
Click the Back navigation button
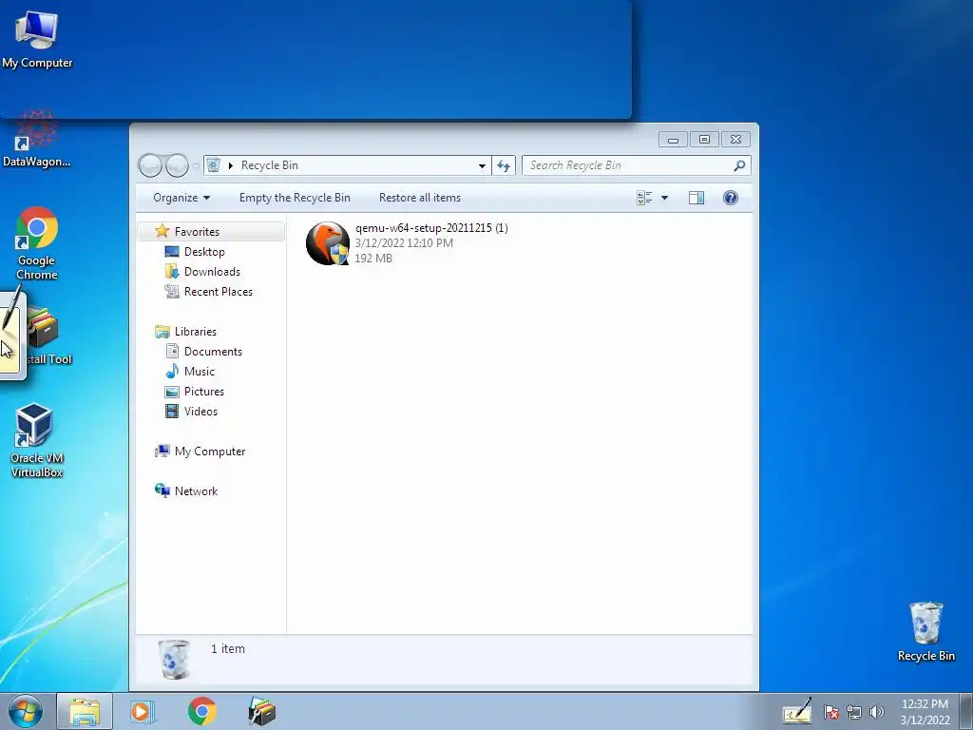coord(150,165)
